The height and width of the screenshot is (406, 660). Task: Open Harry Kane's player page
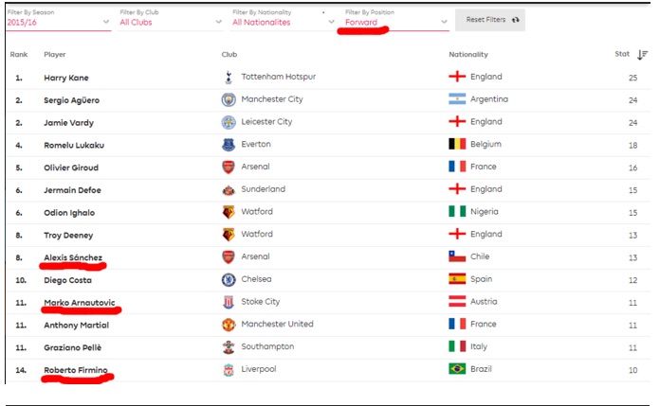pos(66,78)
